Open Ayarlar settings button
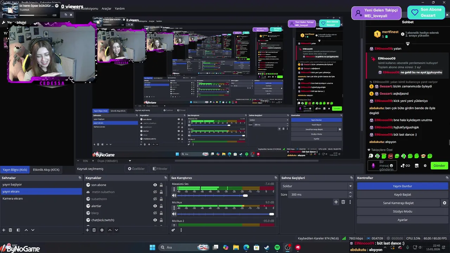Screen dimensions: 450x253 pos(403,220)
